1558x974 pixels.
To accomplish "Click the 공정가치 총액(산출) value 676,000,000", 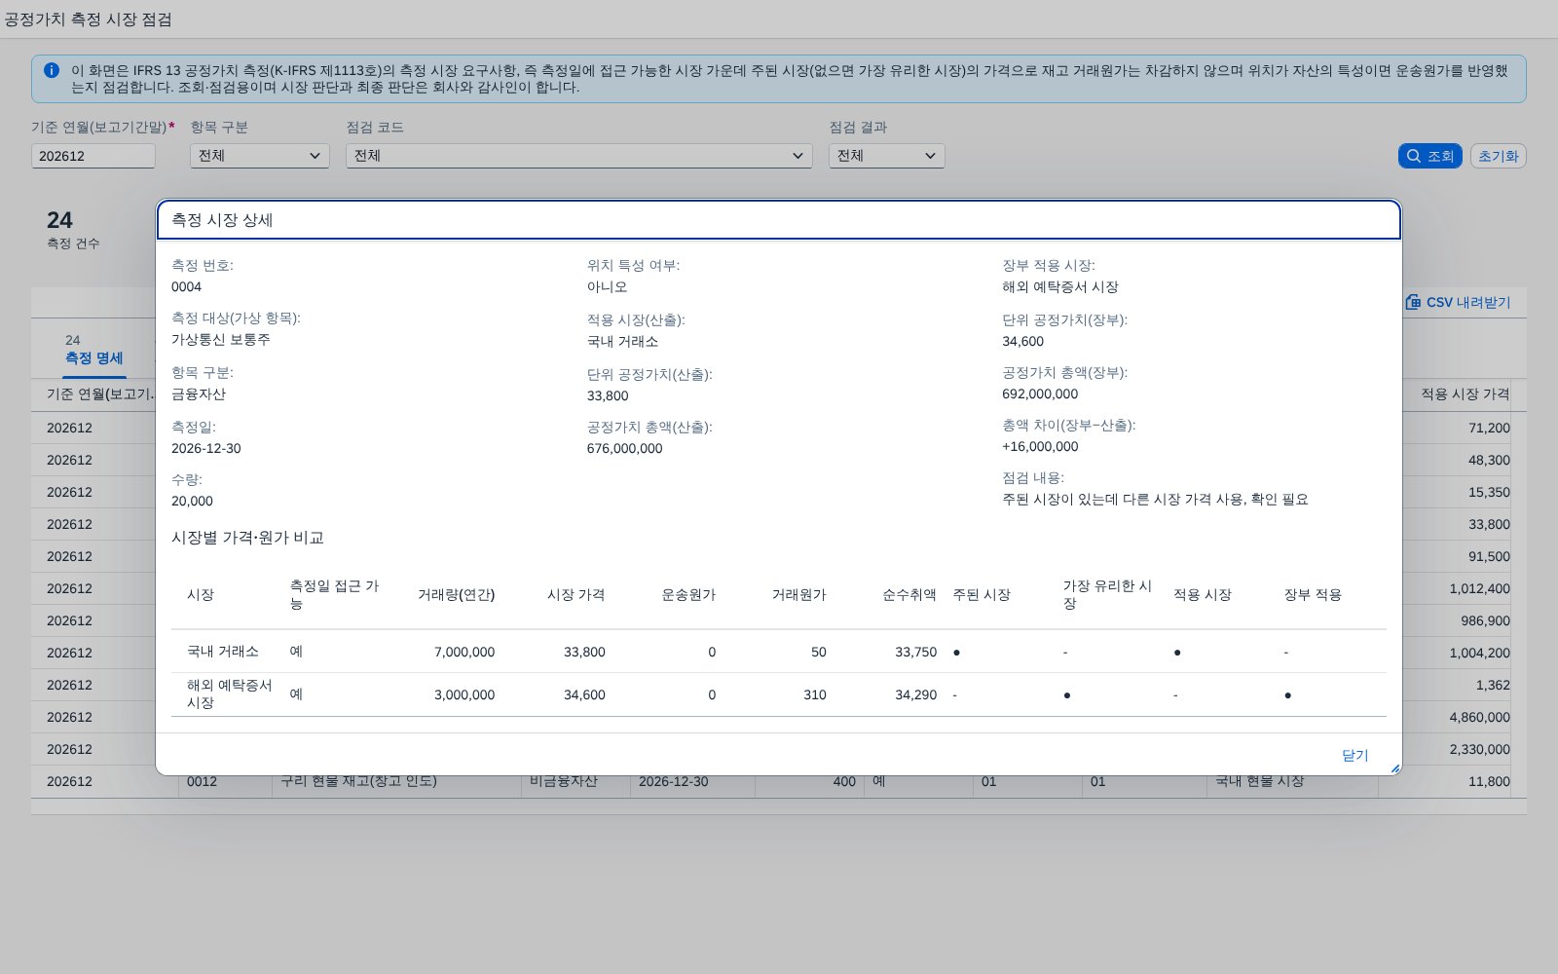I will pos(624,448).
